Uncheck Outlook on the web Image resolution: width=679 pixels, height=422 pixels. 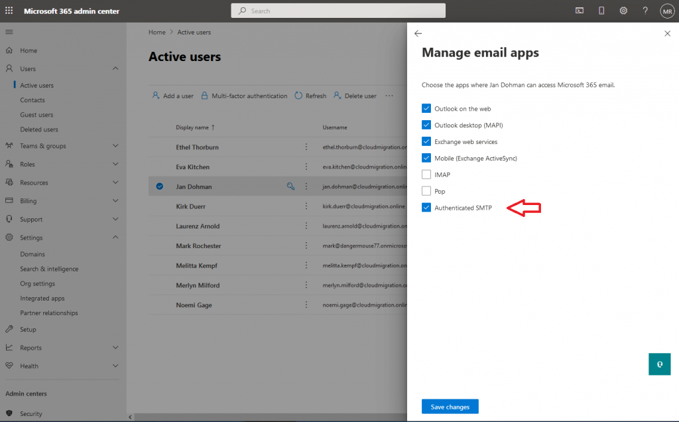pyautogui.click(x=426, y=108)
